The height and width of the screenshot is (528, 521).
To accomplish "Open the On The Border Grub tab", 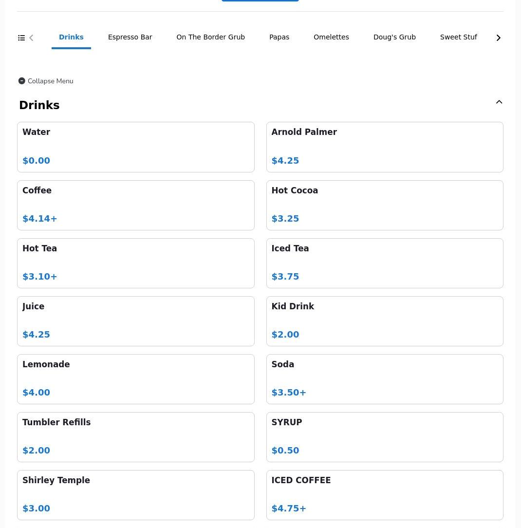I will pos(210,38).
